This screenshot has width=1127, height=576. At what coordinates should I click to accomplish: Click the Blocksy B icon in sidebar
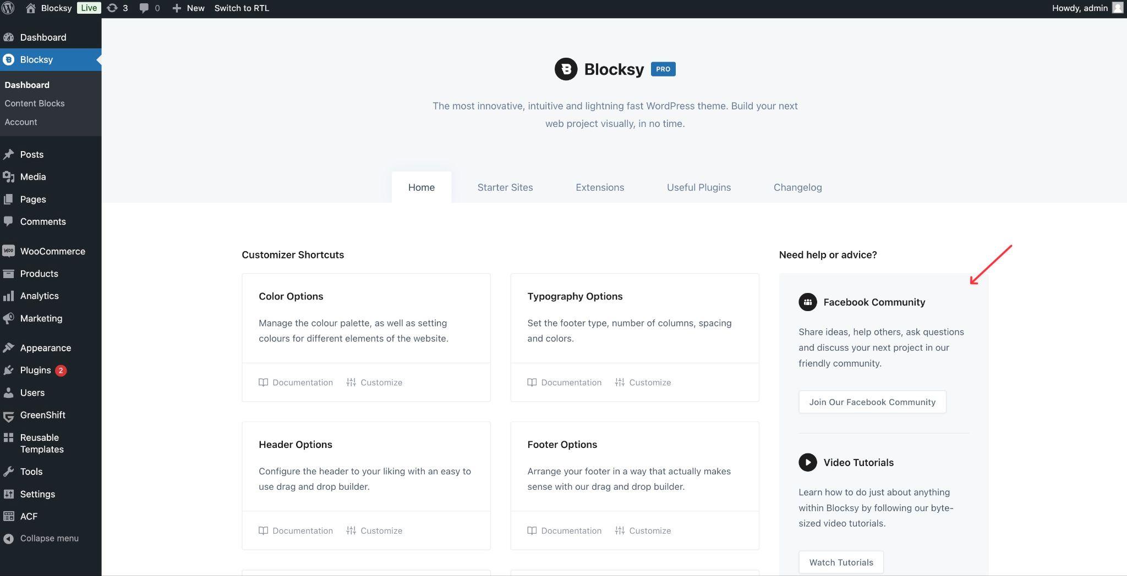8,59
